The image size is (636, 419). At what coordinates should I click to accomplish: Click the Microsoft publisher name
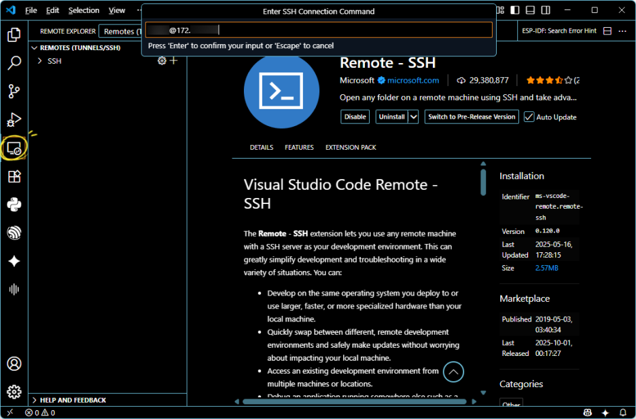click(x=357, y=80)
